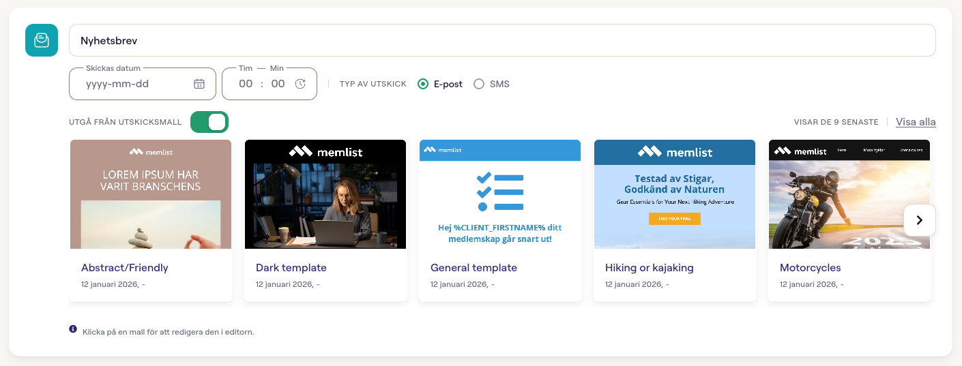Viewport: 962px width, 366px height.
Task: Choose the General template thumbnail image
Action: coord(500,194)
